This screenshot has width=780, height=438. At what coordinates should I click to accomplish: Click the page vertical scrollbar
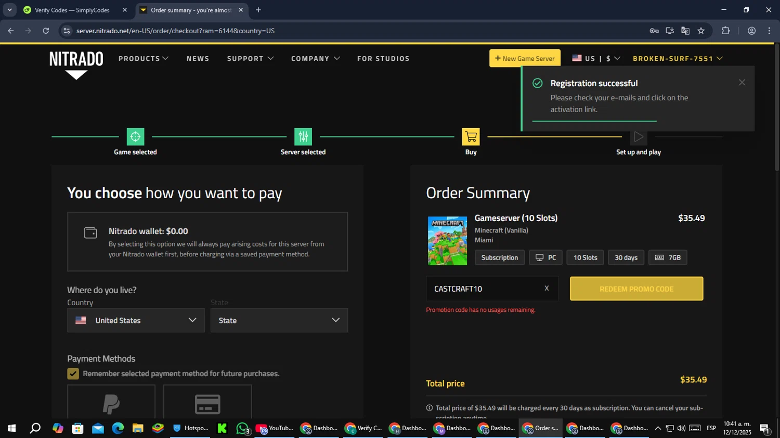click(777, 108)
